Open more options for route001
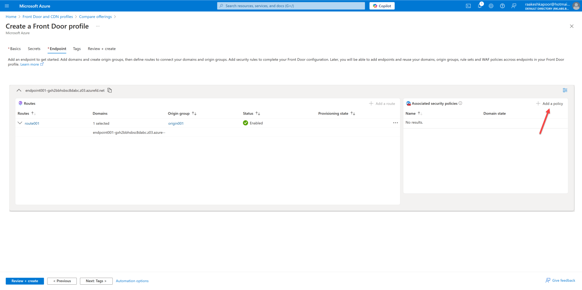 coord(395,123)
